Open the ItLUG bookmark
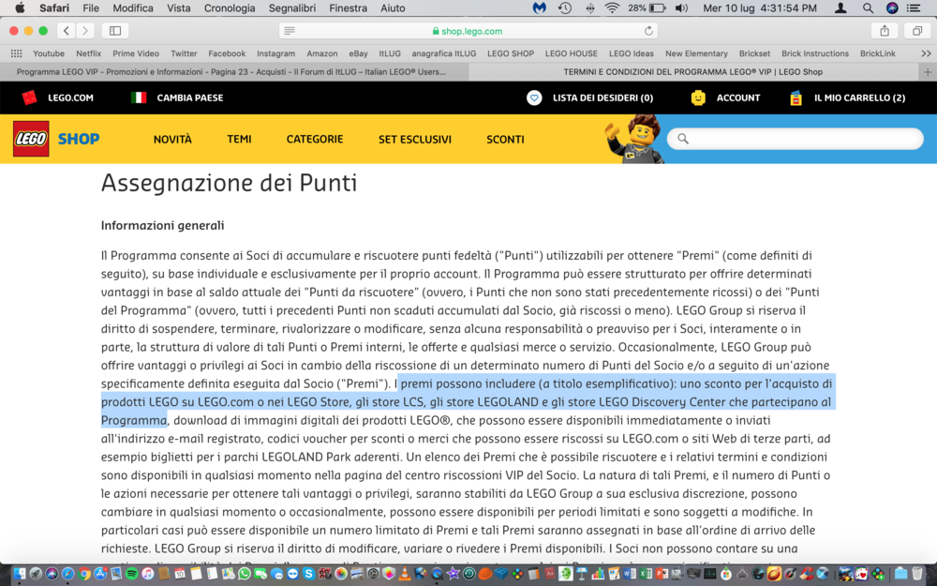 390,53
